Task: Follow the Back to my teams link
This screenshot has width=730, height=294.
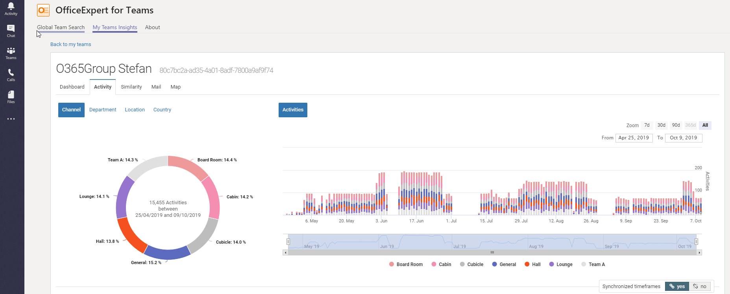Action: pos(70,44)
